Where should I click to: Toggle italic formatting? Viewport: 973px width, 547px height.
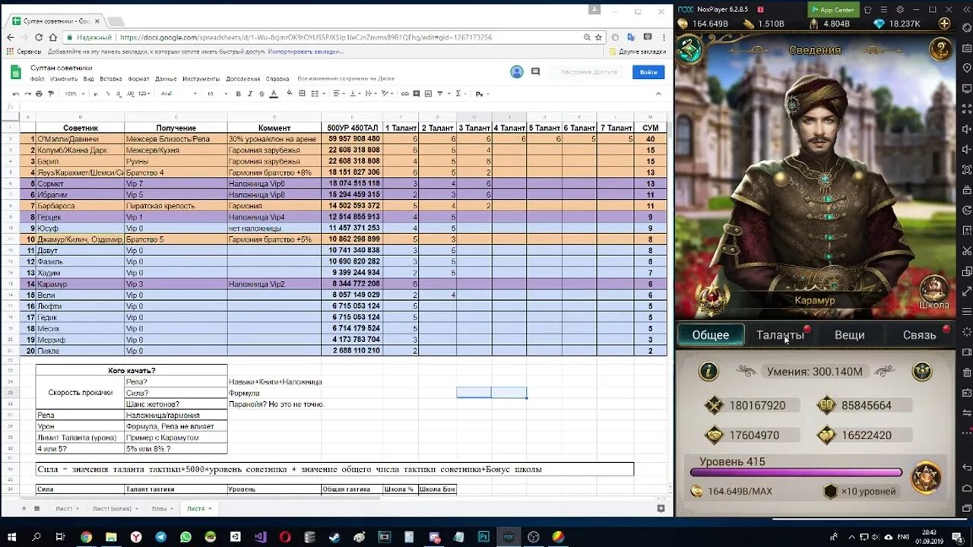tap(250, 93)
